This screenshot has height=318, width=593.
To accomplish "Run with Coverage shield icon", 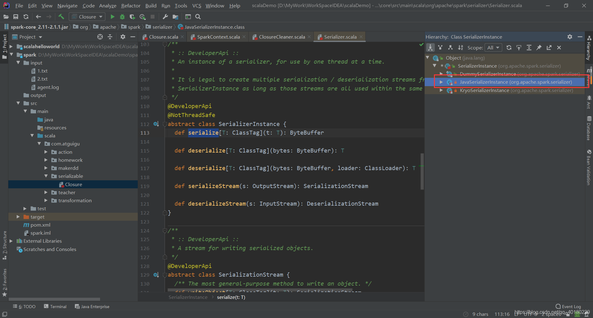I will click(132, 17).
